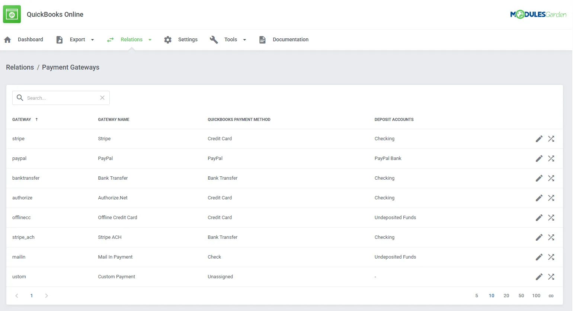Screen dimensions: 573x311
Task: Open the Tools dropdown menu
Action: point(228,40)
